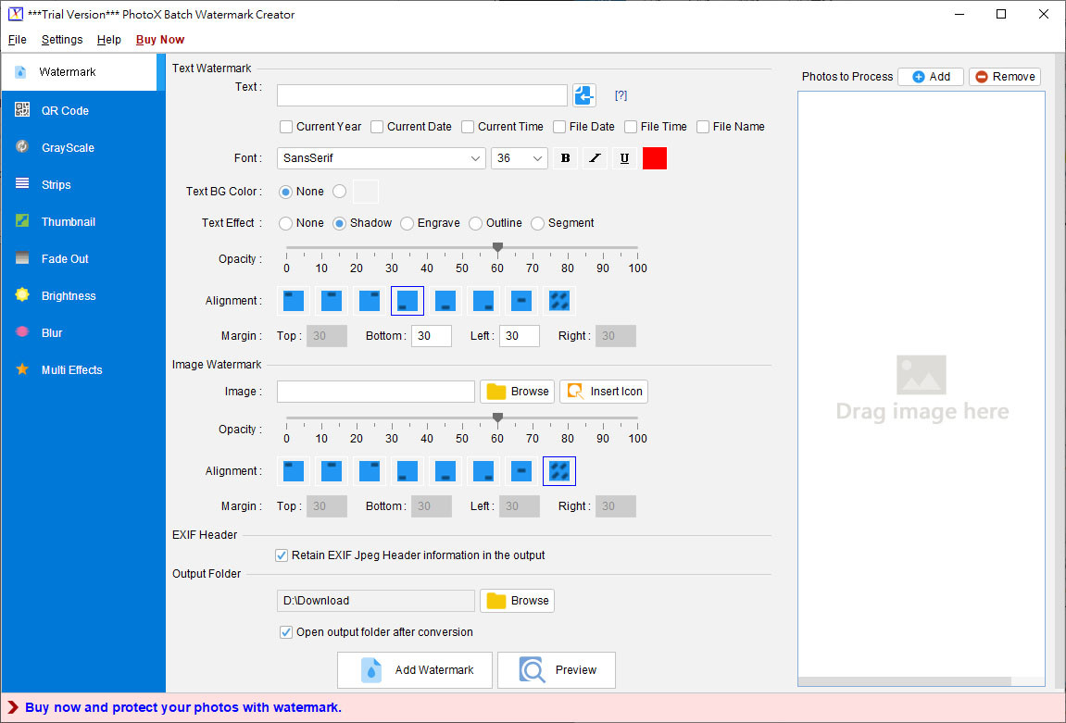Set image watermark alignment to bottom-right
Image resolution: width=1066 pixels, height=723 pixels.
point(483,471)
